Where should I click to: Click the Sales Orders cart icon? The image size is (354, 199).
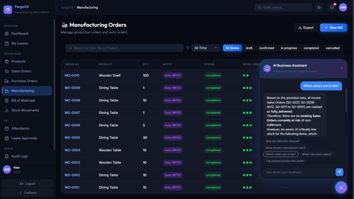[7, 71]
